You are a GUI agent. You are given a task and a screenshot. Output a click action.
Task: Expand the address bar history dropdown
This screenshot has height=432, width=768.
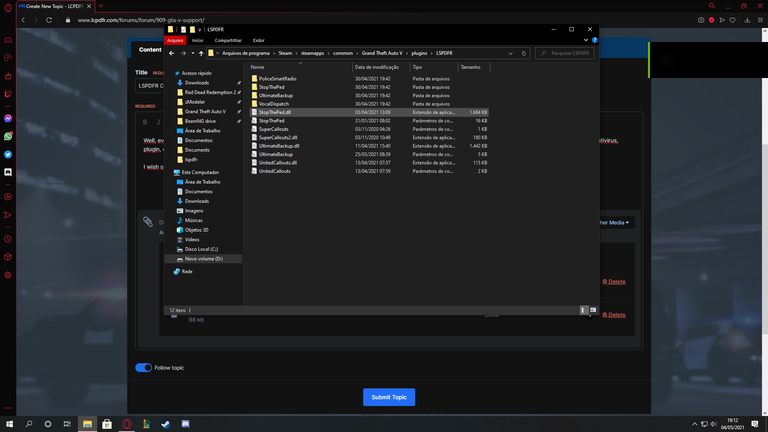tap(511, 53)
